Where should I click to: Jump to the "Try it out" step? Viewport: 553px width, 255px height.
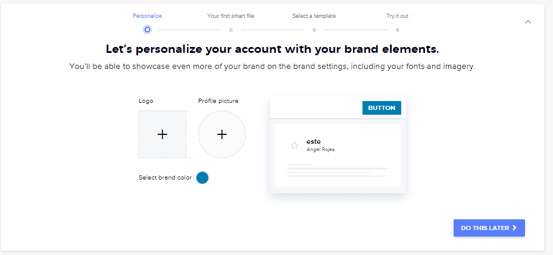[x=397, y=16]
